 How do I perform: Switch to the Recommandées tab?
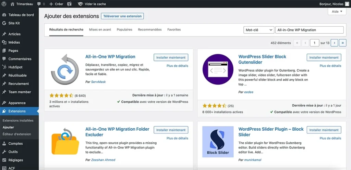point(150,29)
